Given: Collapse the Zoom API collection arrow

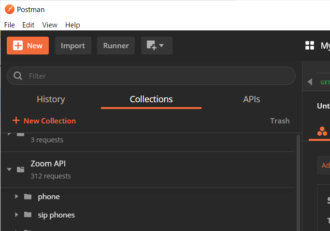Looking at the screenshot, I should pos(9,169).
